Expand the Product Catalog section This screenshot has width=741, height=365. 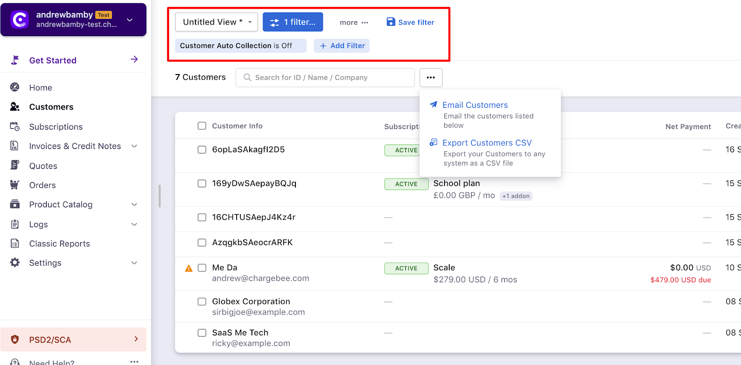tap(134, 204)
